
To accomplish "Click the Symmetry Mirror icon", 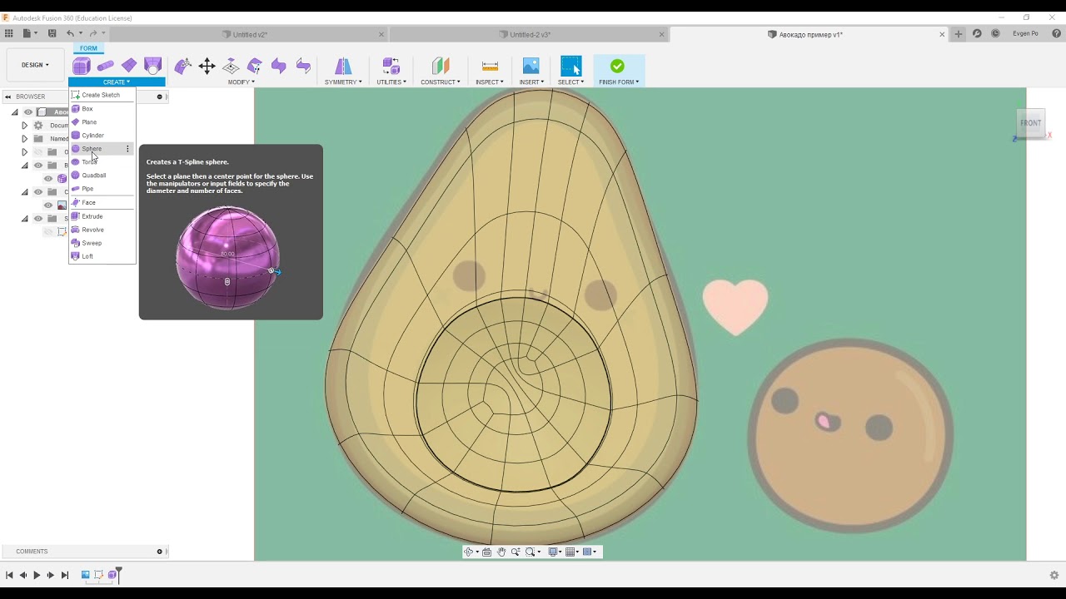I will click(x=343, y=66).
